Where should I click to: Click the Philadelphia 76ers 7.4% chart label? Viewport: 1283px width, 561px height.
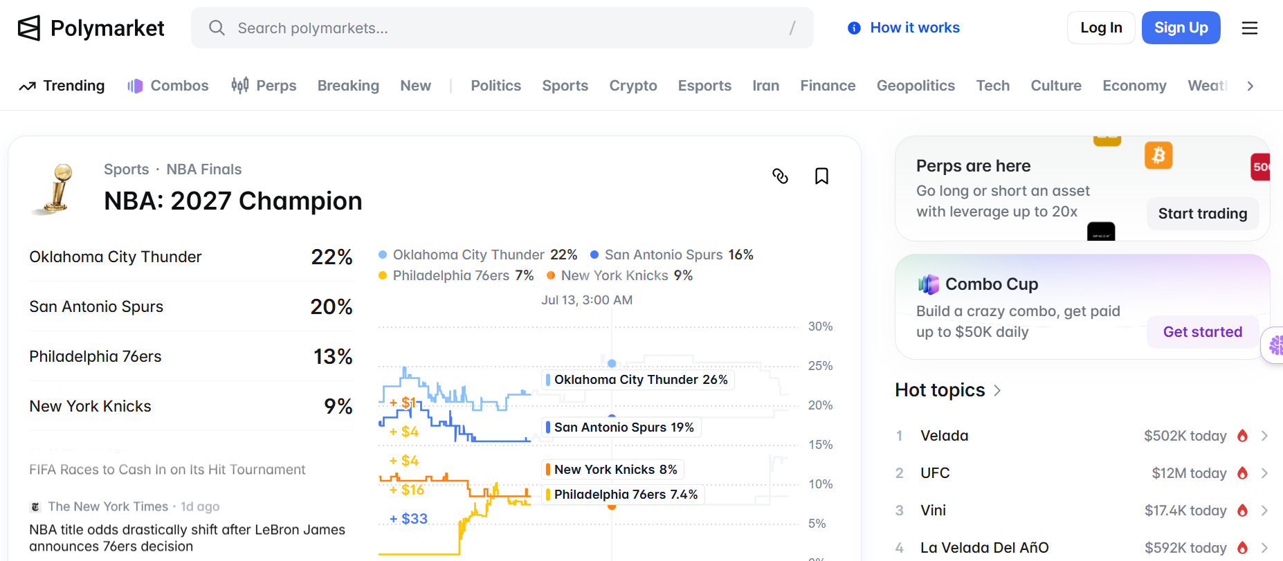click(623, 495)
